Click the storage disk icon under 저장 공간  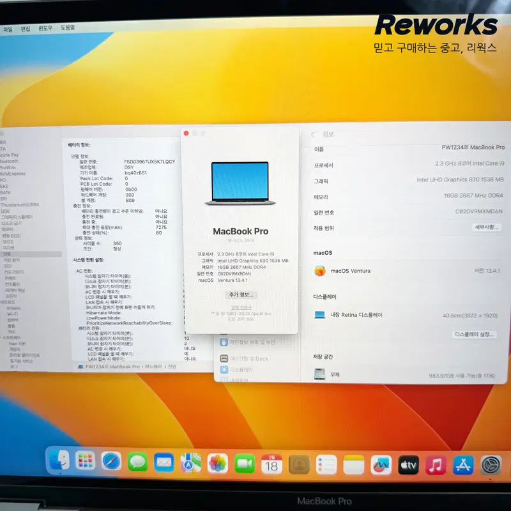coord(319,374)
